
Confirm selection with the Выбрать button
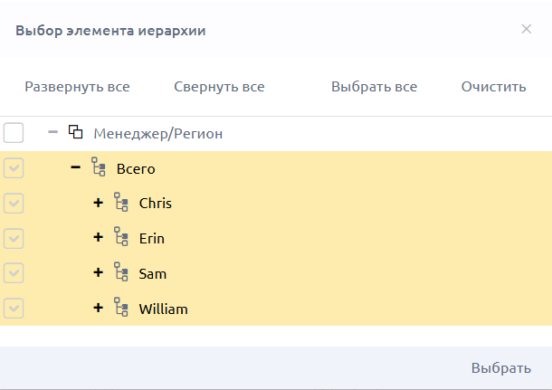[501, 368]
